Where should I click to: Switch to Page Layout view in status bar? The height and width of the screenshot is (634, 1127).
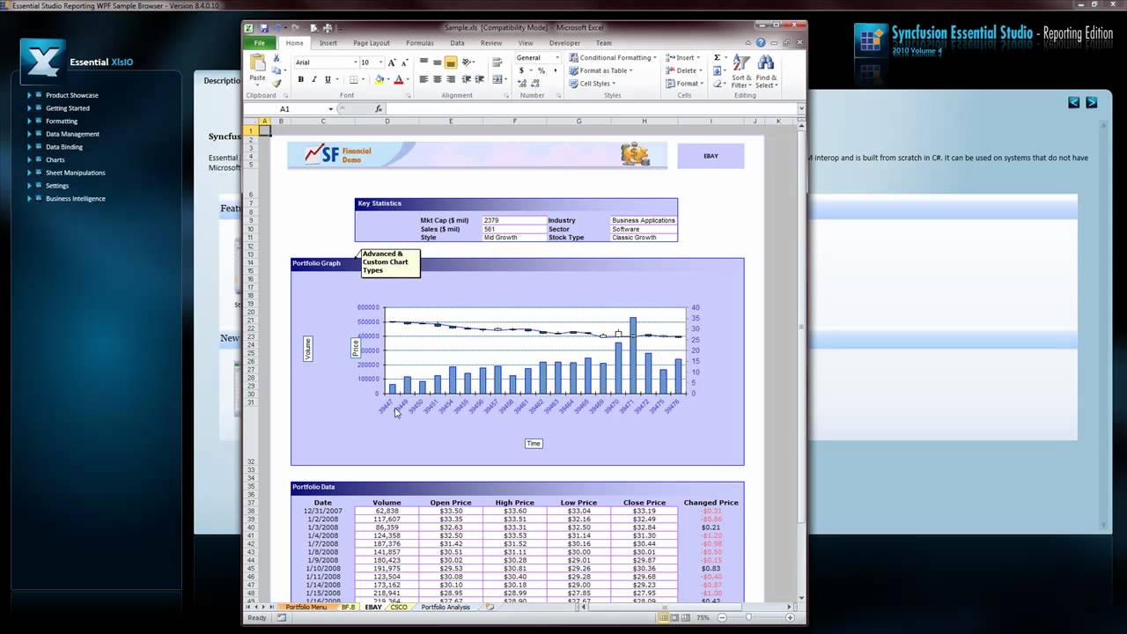674,618
